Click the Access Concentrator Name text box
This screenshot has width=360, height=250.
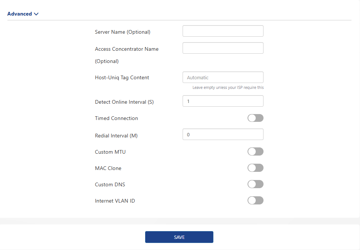point(223,48)
